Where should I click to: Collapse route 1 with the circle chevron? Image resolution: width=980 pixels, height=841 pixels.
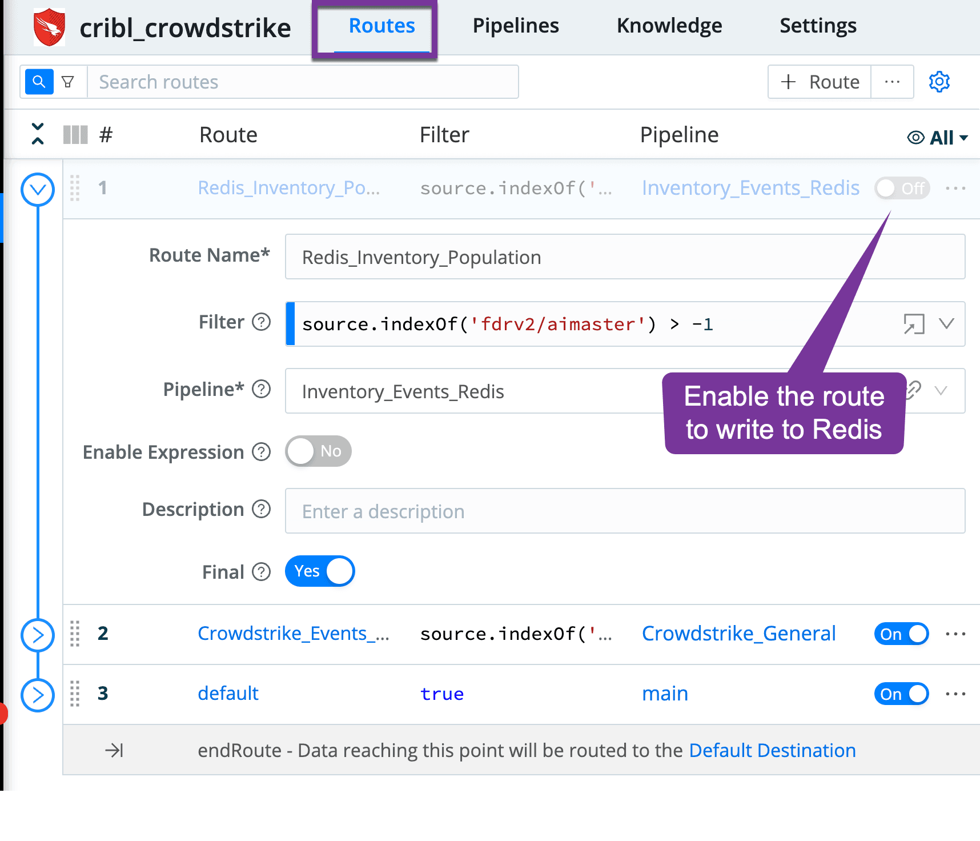coord(38,189)
